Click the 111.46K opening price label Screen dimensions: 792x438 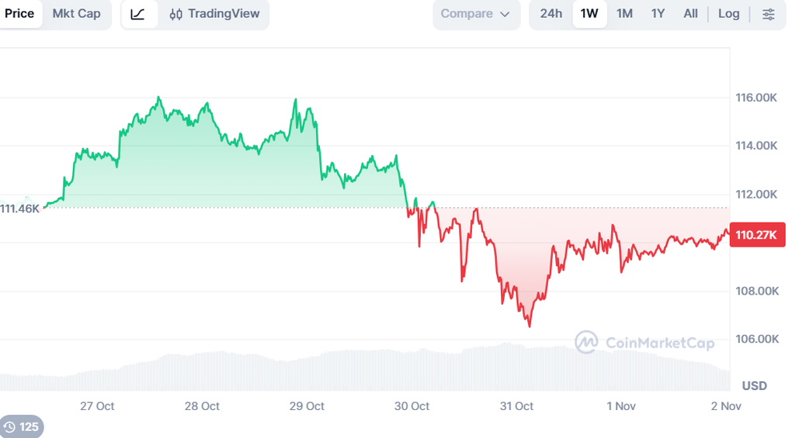click(19, 209)
